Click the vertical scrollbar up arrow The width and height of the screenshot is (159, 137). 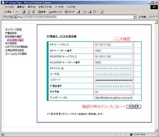(156, 22)
